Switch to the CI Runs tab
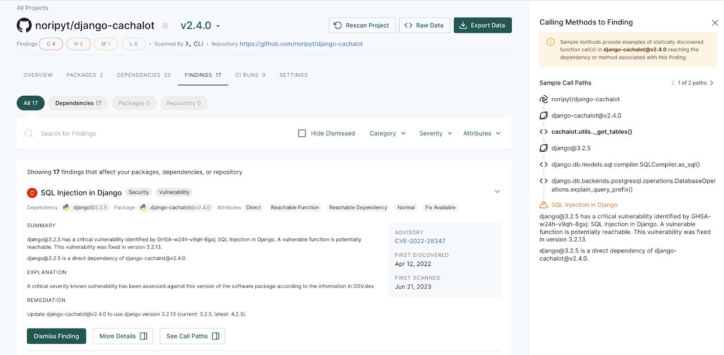Screen dimensions: 724x355 coord(250,75)
